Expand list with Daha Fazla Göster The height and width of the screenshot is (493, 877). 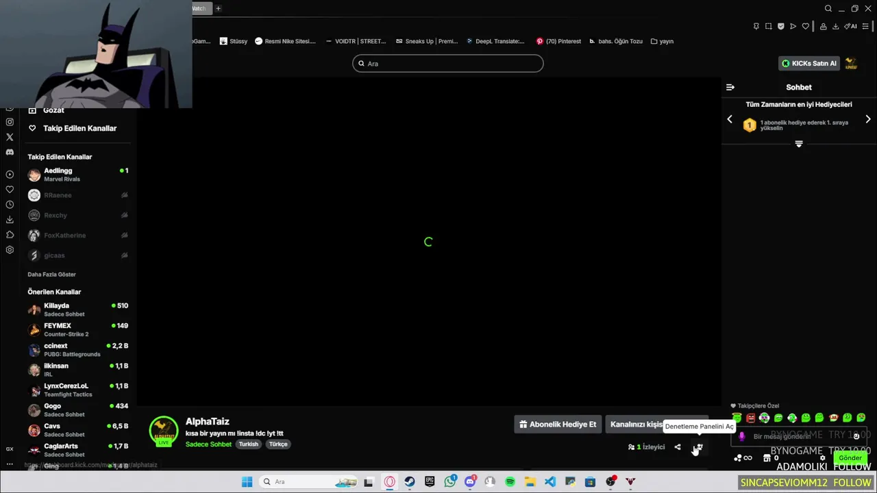(x=51, y=275)
